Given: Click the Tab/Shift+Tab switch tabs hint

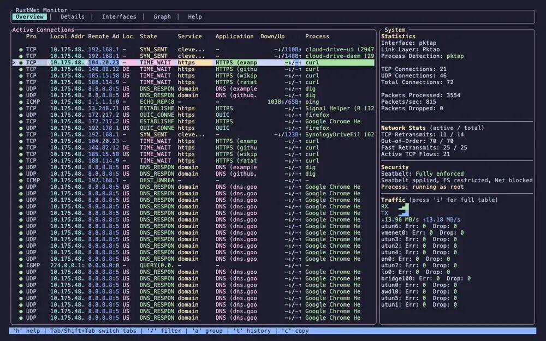Looking at the screenshot, I should [x=93, y=331].
